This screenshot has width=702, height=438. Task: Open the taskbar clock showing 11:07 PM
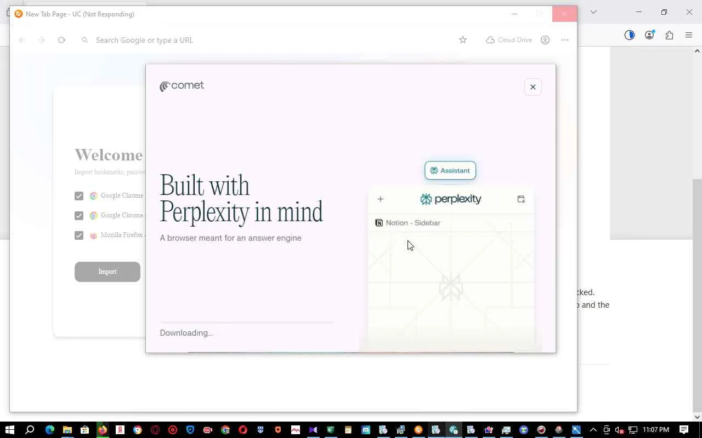pyautogui.click(x=656, y=430)
